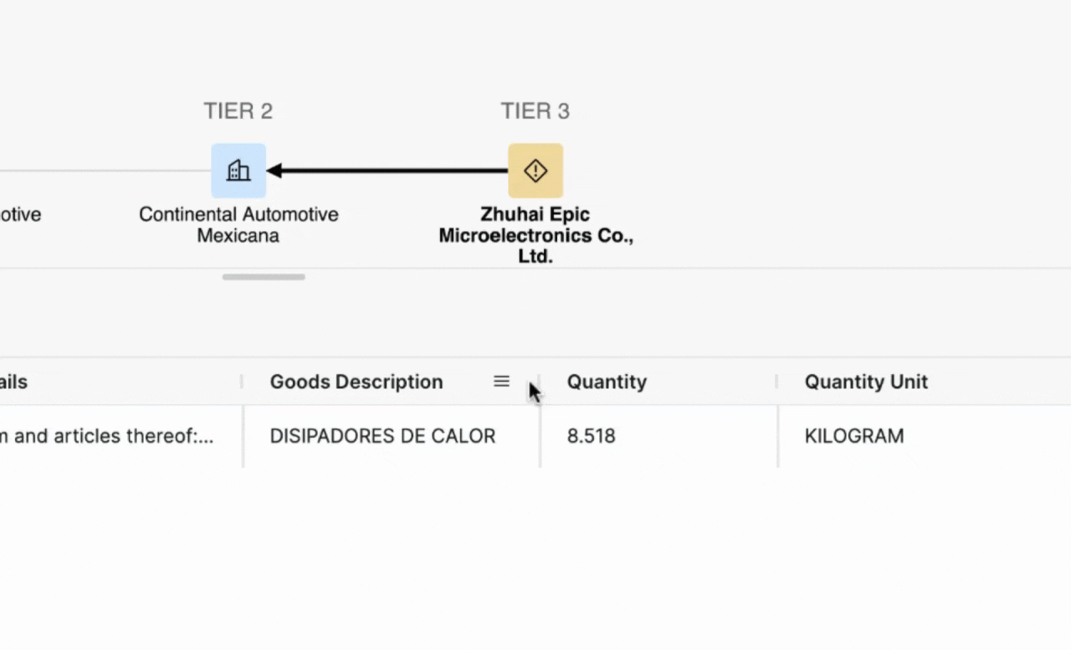Select the 8.518 quantity cell
This screenshot has height=650, width=1071.
591,436
